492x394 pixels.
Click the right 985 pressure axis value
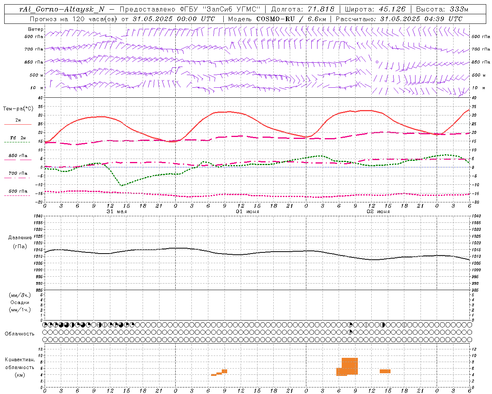pyautogui.click(x=476, y=290)
